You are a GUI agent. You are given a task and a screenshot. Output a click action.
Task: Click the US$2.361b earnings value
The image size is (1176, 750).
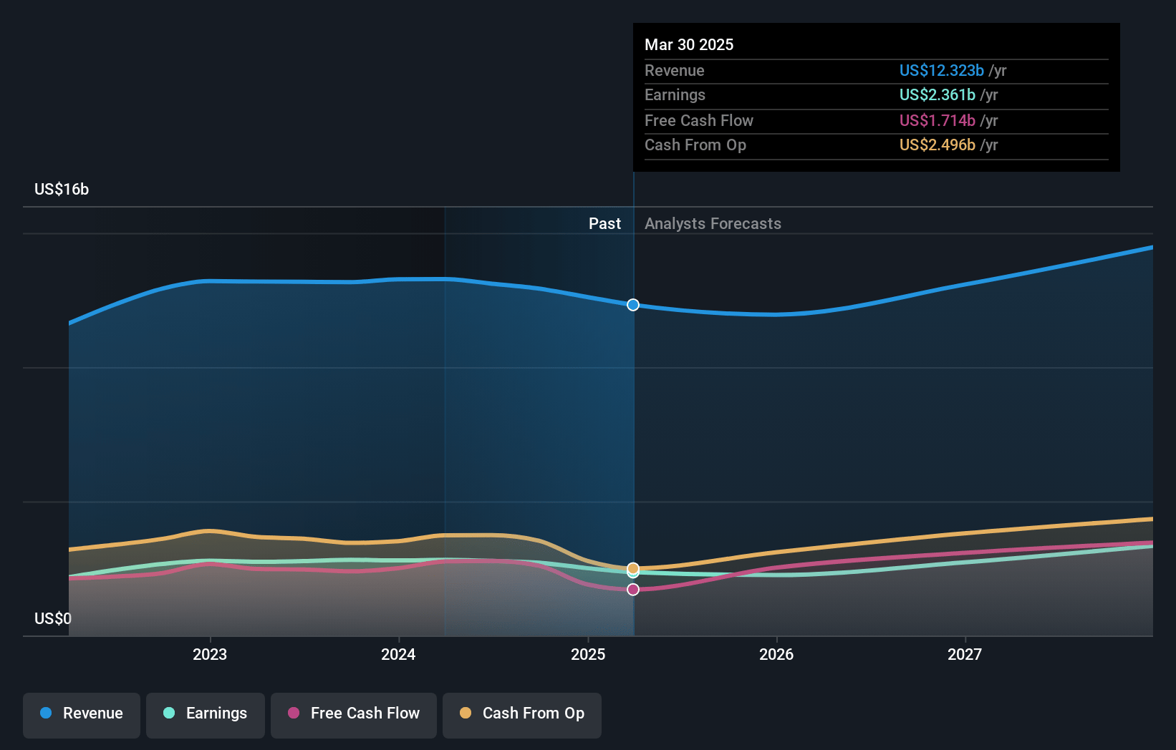pos(937,94)
